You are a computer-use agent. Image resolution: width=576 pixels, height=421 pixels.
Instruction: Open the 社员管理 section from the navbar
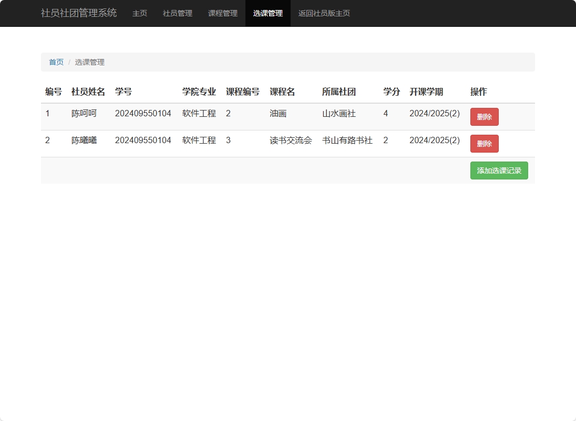click(177, 13)
